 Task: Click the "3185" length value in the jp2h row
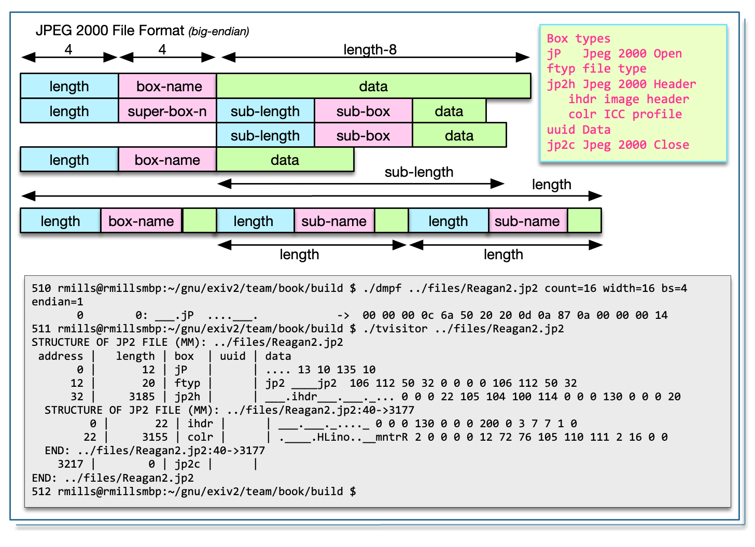142,397
